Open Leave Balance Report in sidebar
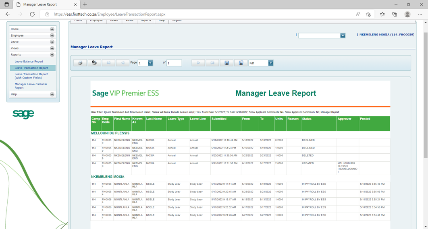This screenshot has height=229, width=428. click(29, 62)
